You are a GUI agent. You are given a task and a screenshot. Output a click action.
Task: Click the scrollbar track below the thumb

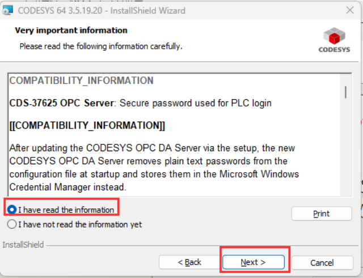coord(345,148)
